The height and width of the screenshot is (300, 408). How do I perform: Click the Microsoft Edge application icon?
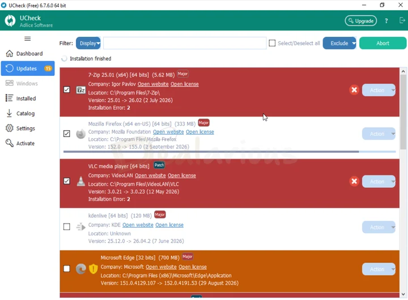[81, 269]
